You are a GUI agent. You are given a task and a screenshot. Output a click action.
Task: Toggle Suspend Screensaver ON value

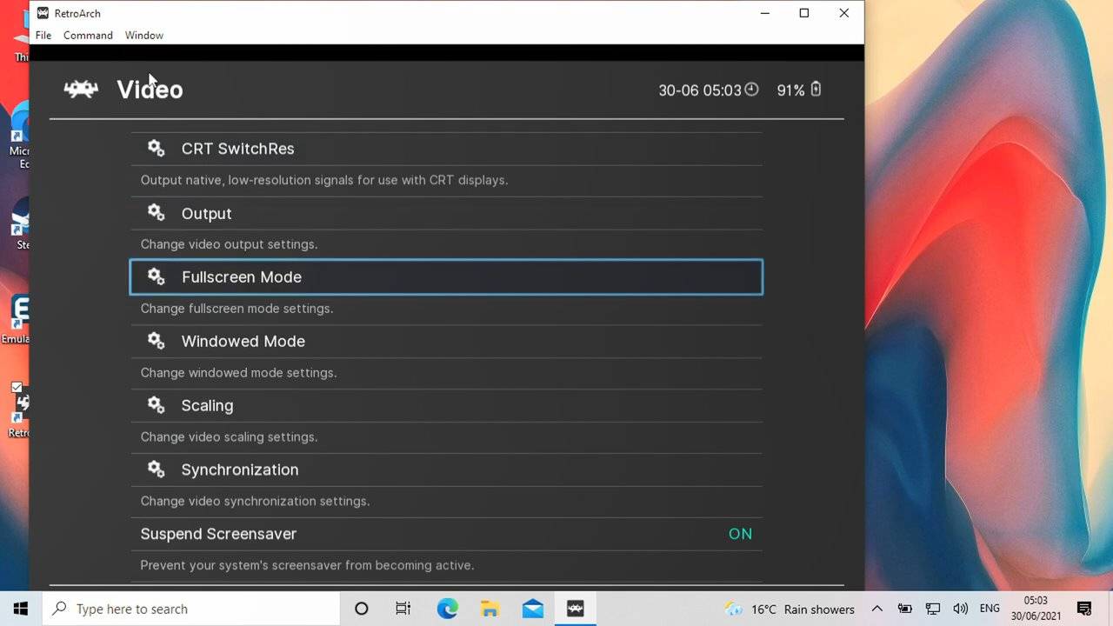pos(739,534)
